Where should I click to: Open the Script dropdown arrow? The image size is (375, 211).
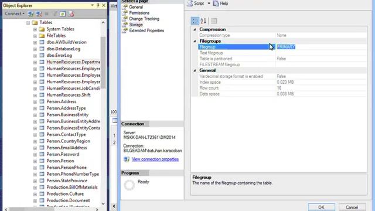(x=209, y=4)
